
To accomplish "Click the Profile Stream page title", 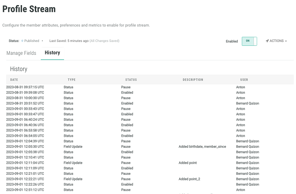I will (x=29, y=9).
